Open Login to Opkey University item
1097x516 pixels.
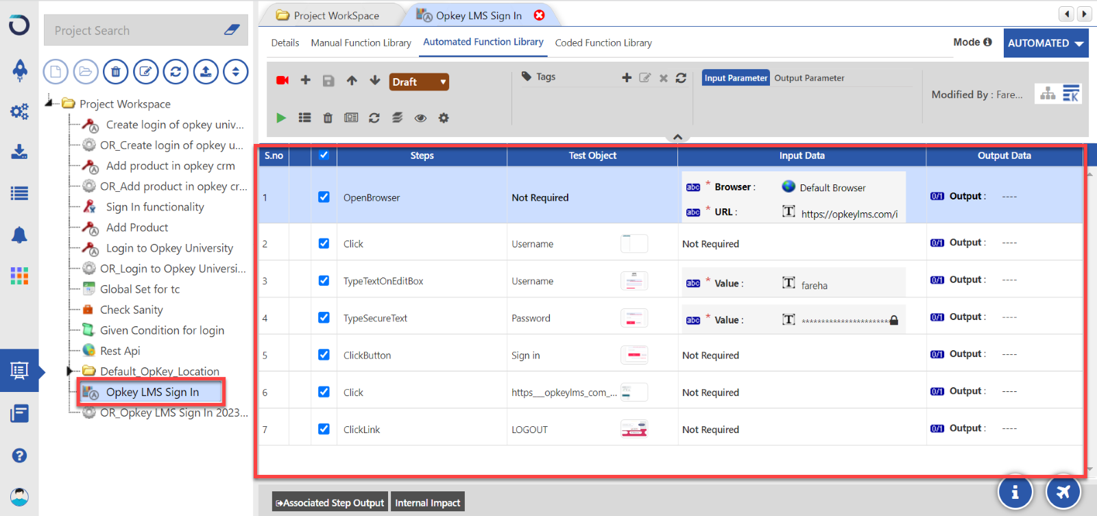point(169,248)
